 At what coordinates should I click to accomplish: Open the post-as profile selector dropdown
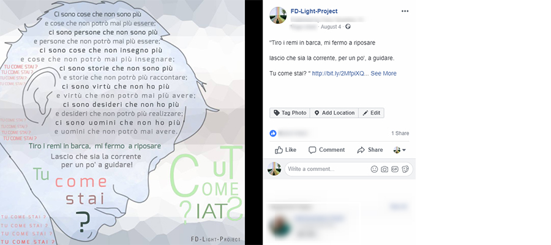click(x=400, y=150)
